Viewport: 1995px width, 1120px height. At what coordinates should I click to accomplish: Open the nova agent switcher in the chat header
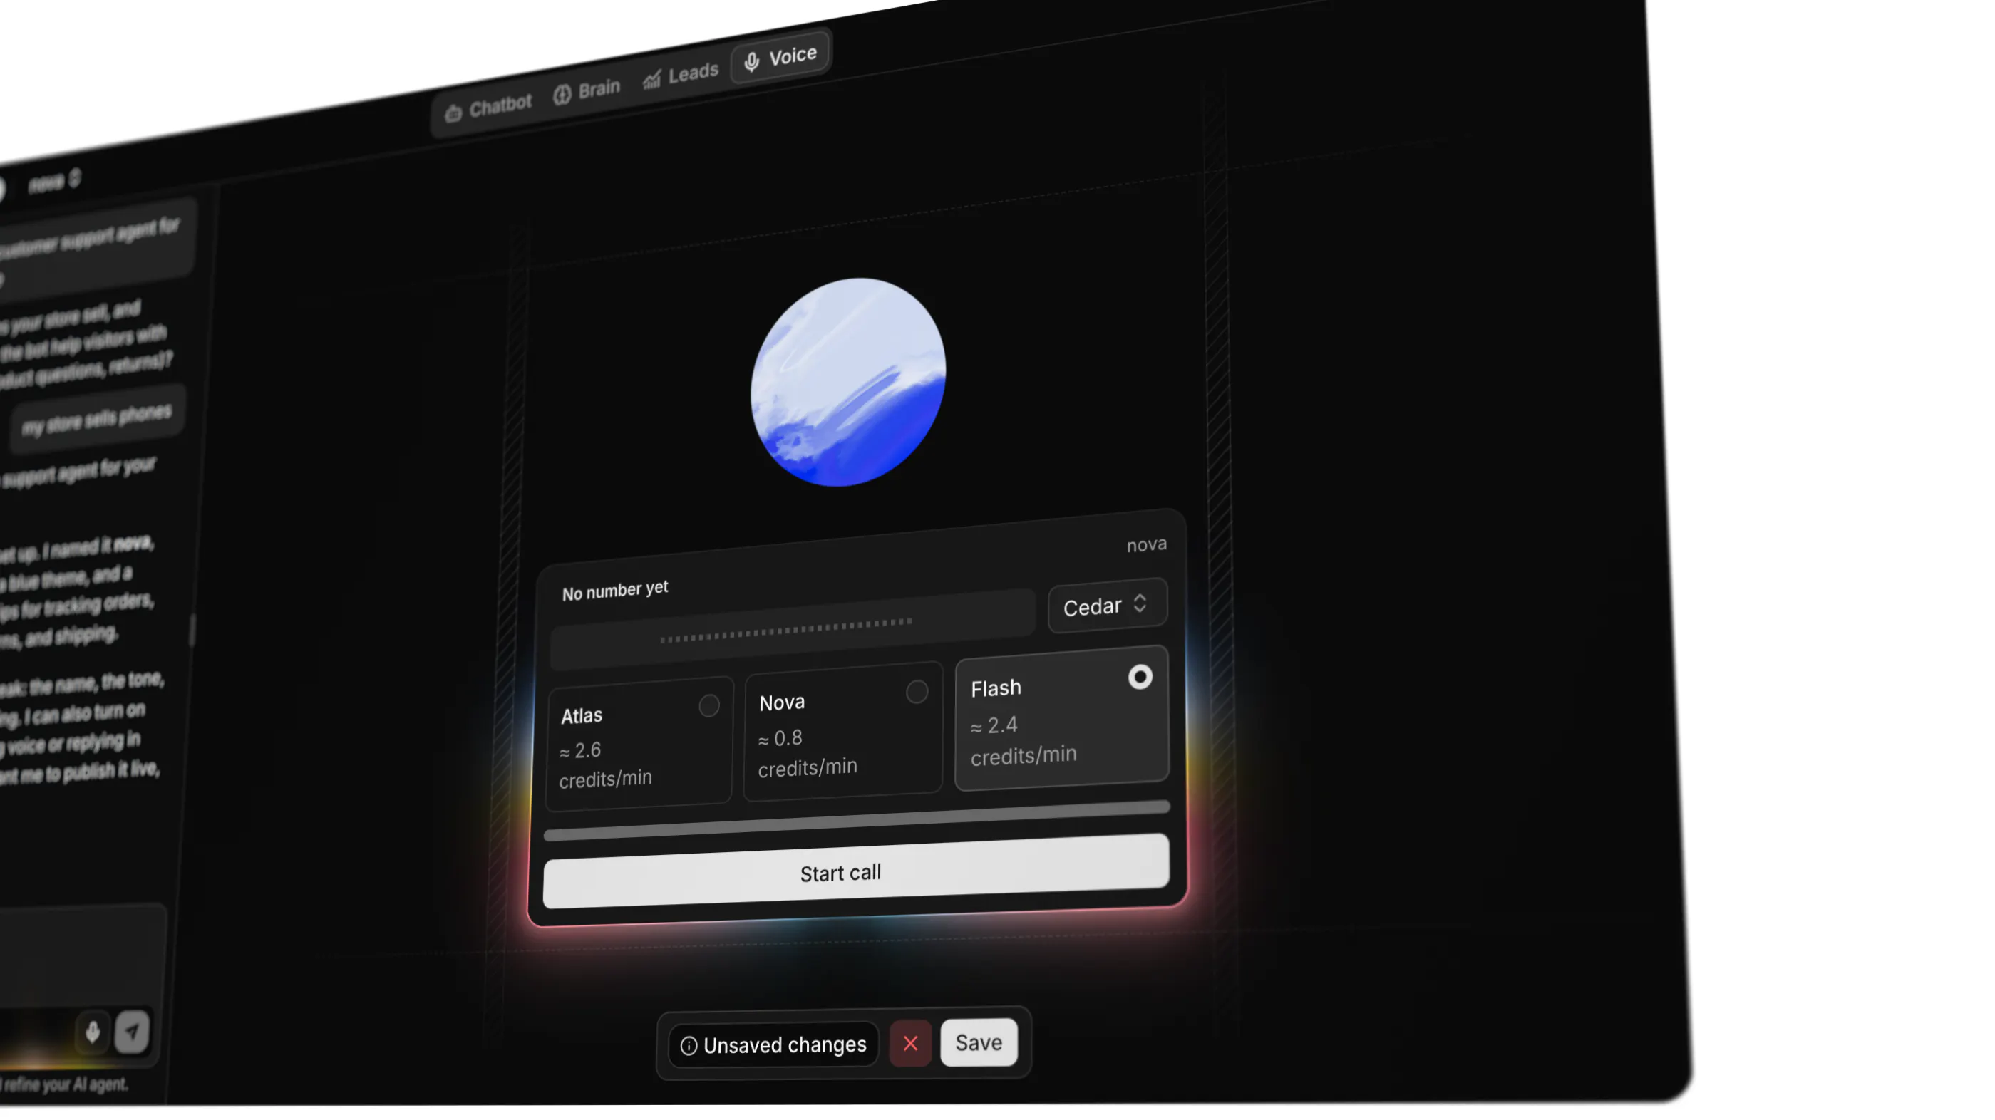[x=54, y=181]
